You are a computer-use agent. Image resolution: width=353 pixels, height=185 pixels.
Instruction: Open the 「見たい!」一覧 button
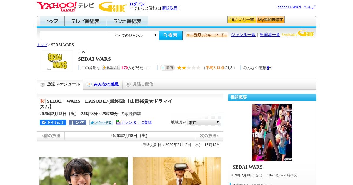coord(242,20)
